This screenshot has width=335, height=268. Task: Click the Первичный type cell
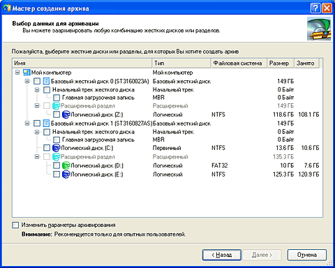click(167, 148)
